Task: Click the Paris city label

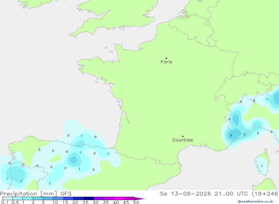Action: tap(166, 62)
